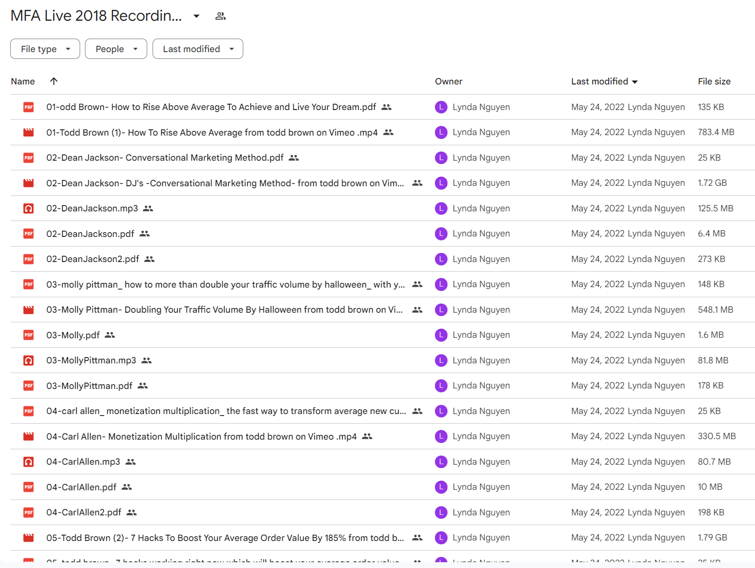Click shared icon next to 04-CarlAllen.pdf
Screen dimensions: 755x568
pos(127,487)
